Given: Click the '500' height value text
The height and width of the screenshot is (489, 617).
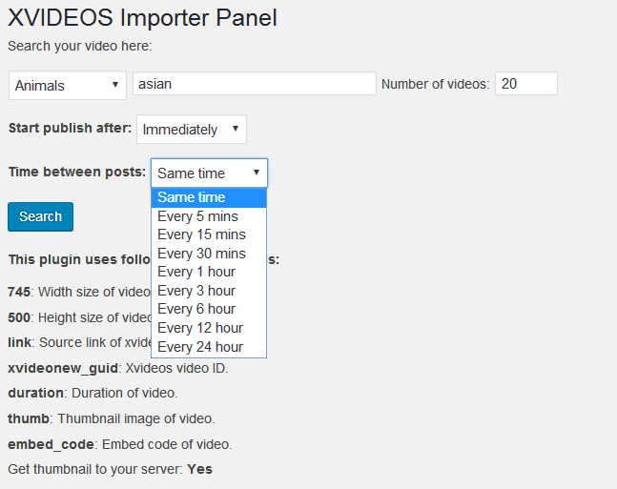Looking at the screenshot, I should coord(19,317).
